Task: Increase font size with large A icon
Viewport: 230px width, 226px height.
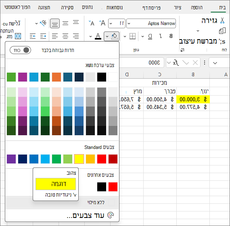Action: pos(102,23)
